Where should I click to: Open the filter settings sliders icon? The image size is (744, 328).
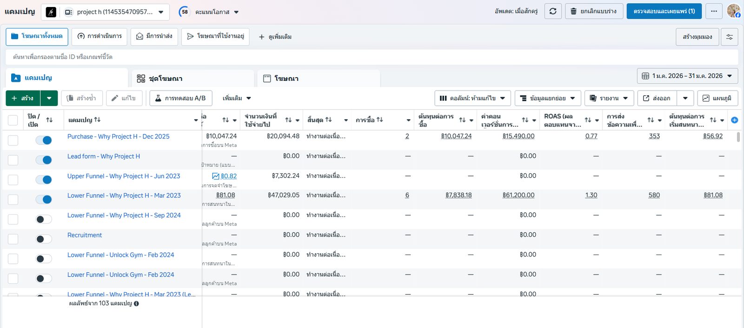tap(730, 37)
